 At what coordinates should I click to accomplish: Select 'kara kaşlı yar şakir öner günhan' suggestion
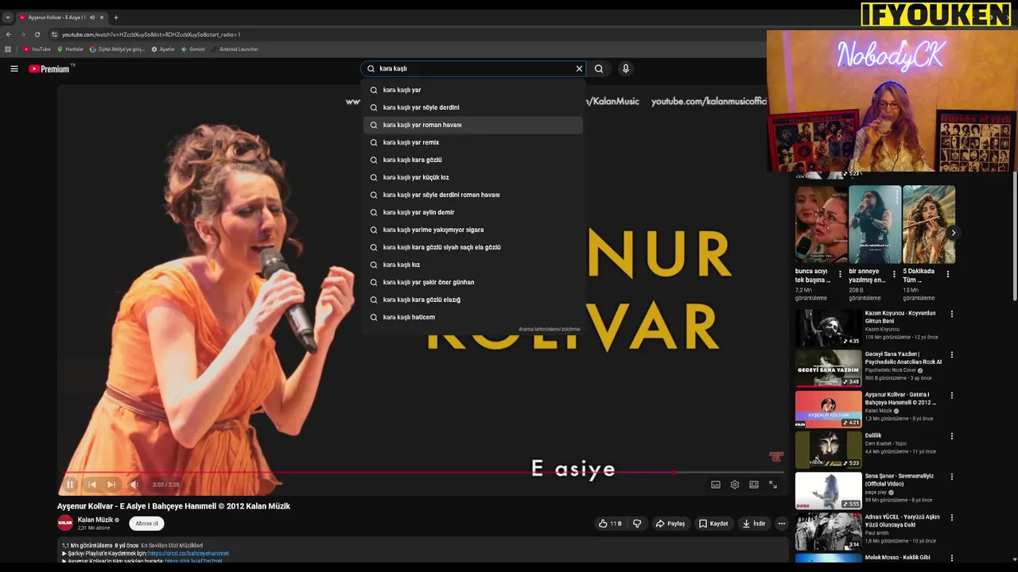coord(473,282)
